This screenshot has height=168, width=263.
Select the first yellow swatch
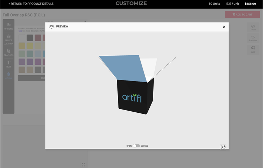coord(22,46)
